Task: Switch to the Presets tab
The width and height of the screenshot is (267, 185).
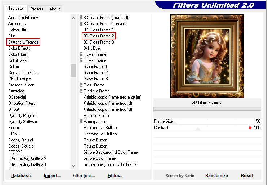Action: tap(37, 9)
